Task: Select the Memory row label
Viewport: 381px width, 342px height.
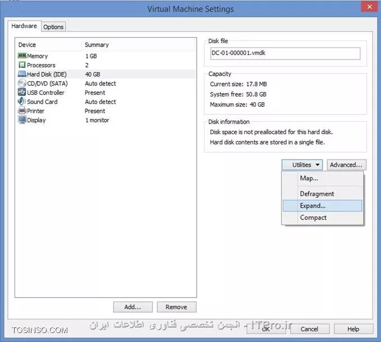Action: point(38,56)
